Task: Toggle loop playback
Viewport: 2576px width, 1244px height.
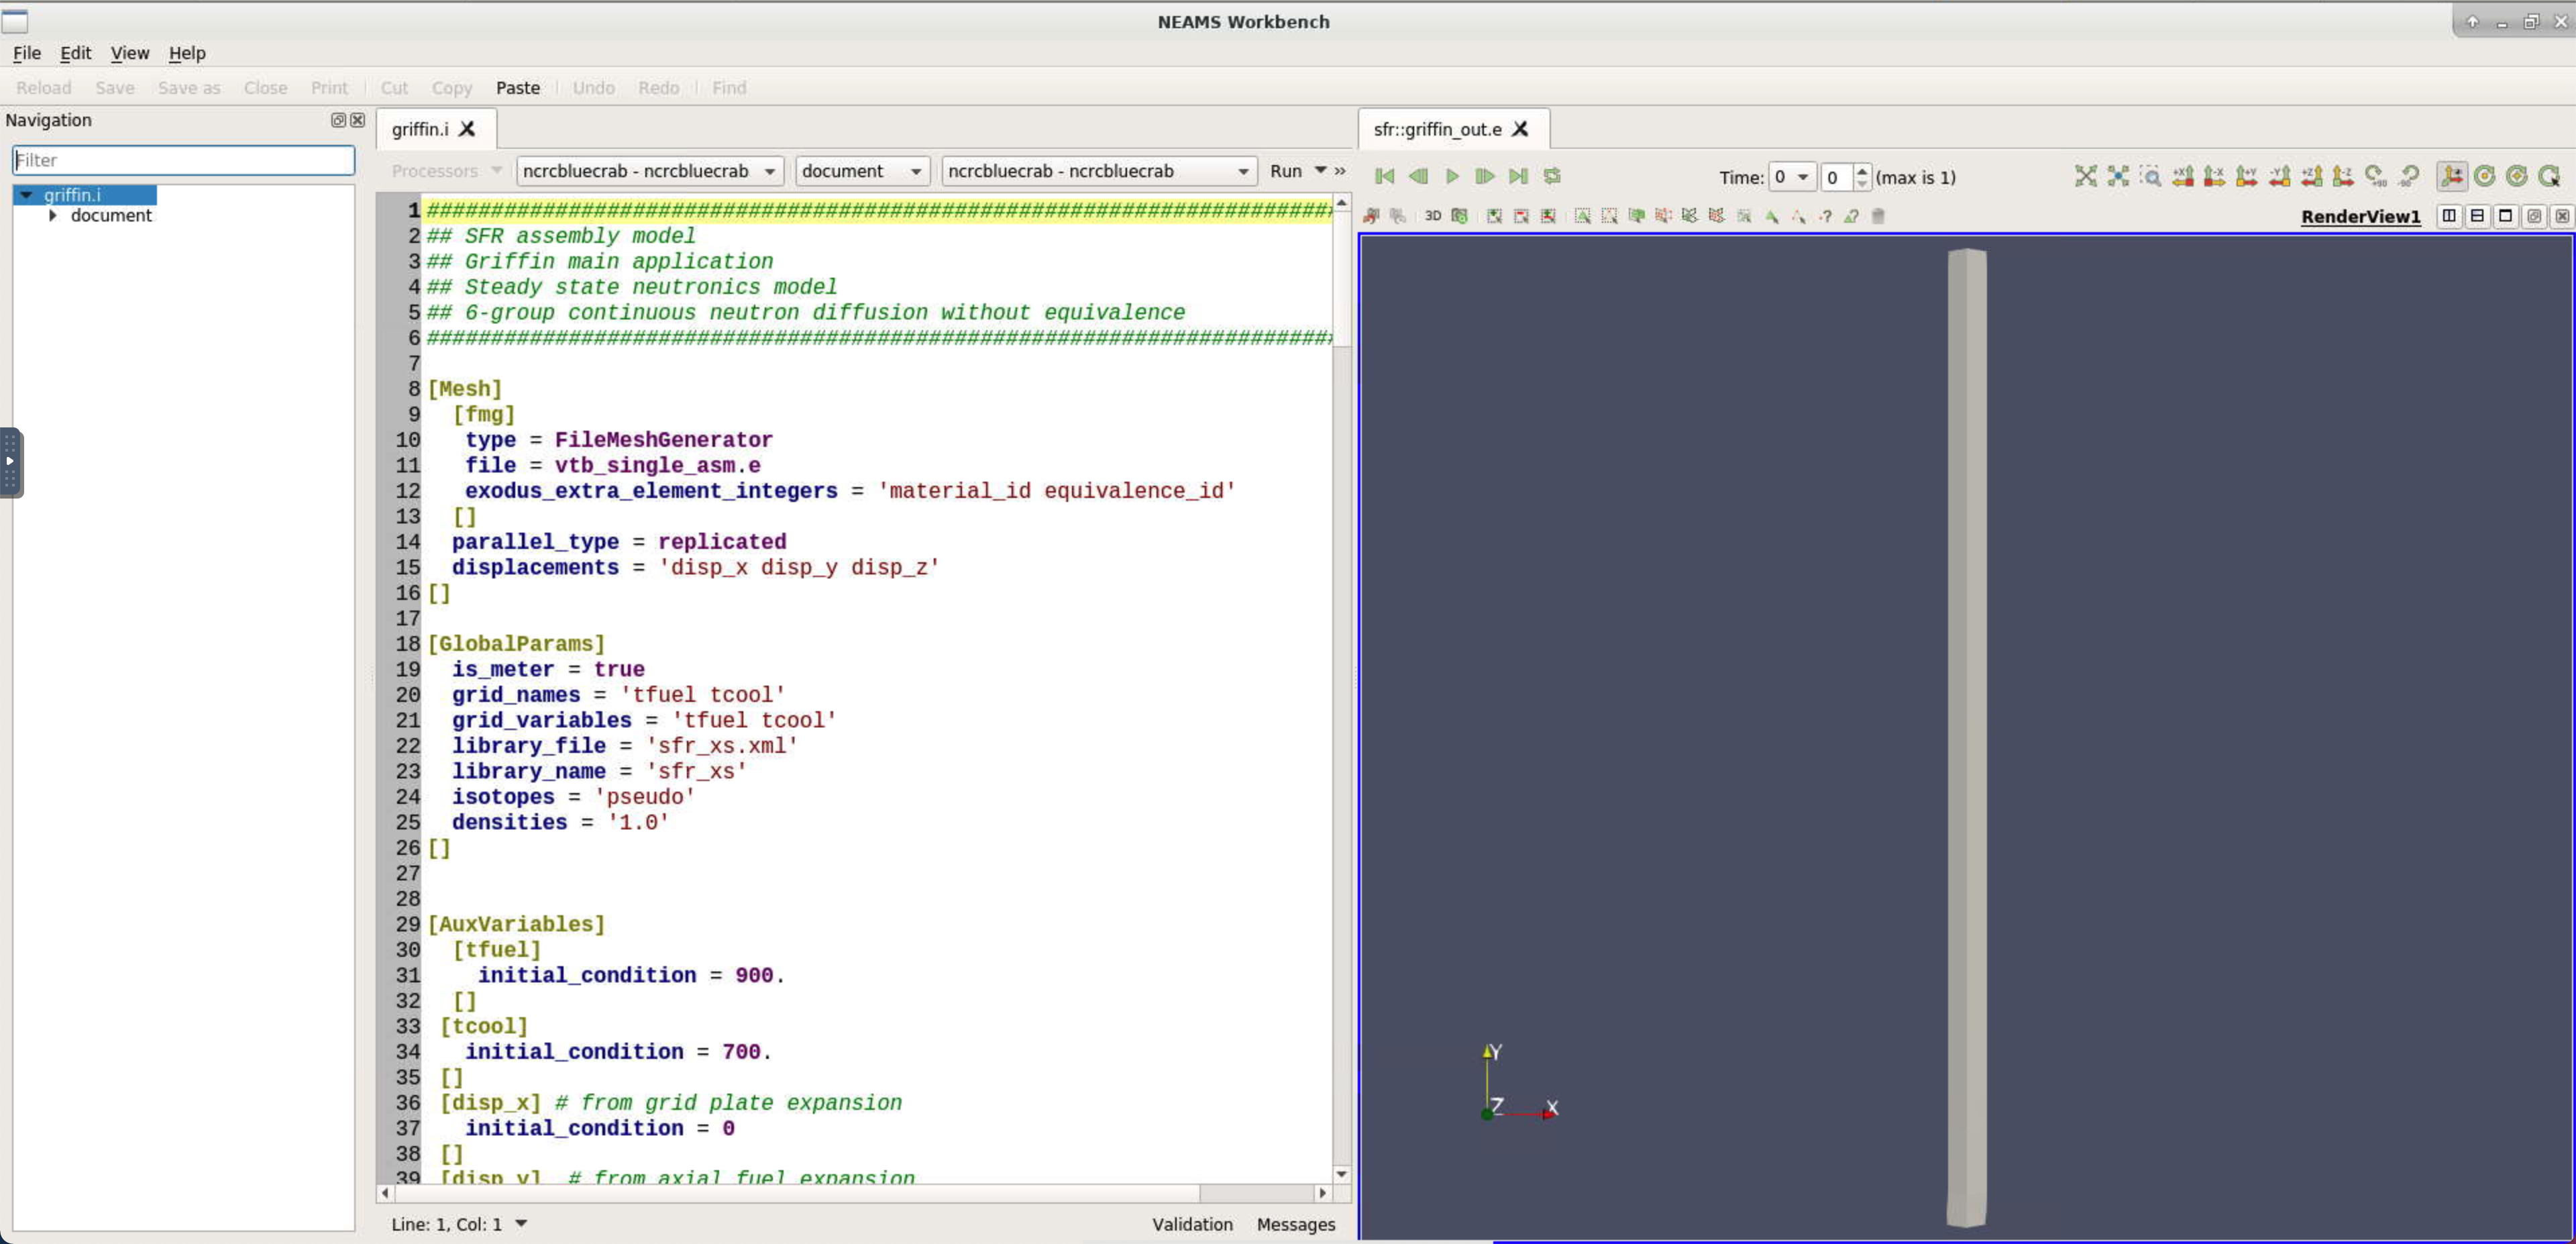Action: (1552, 176)
